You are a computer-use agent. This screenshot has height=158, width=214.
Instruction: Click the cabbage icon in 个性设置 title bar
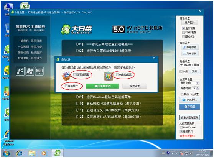(x=13, y=12)
